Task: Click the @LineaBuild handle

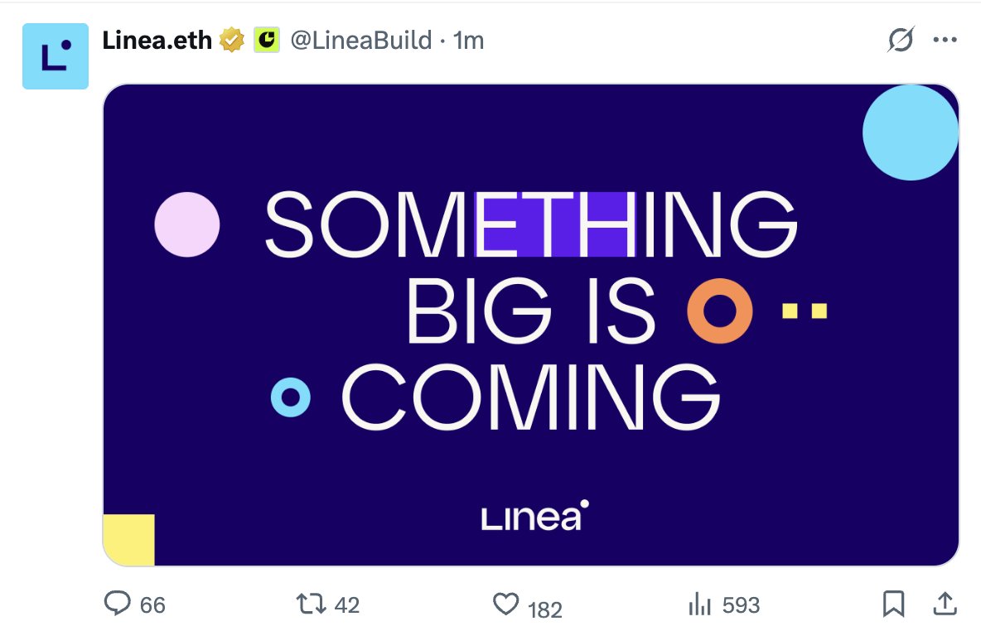Action: point(361,40)
